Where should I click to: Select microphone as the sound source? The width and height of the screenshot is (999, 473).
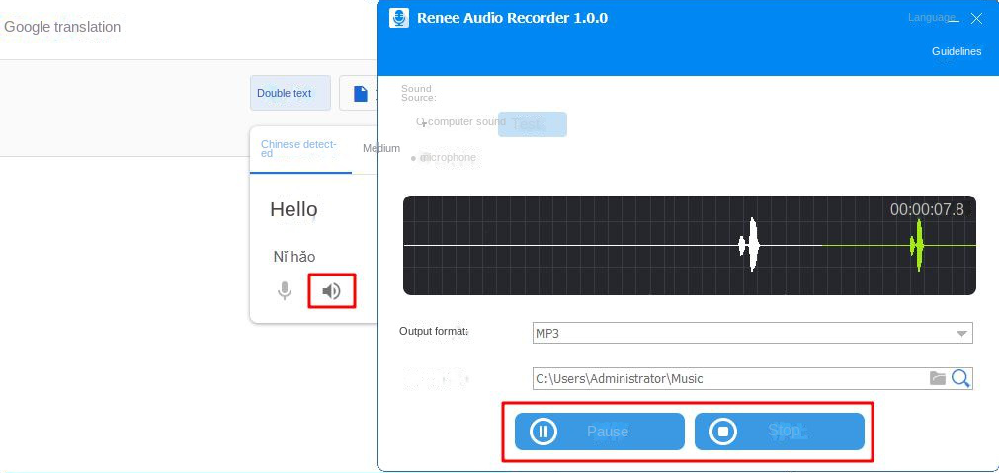click(x=415, y=158)
